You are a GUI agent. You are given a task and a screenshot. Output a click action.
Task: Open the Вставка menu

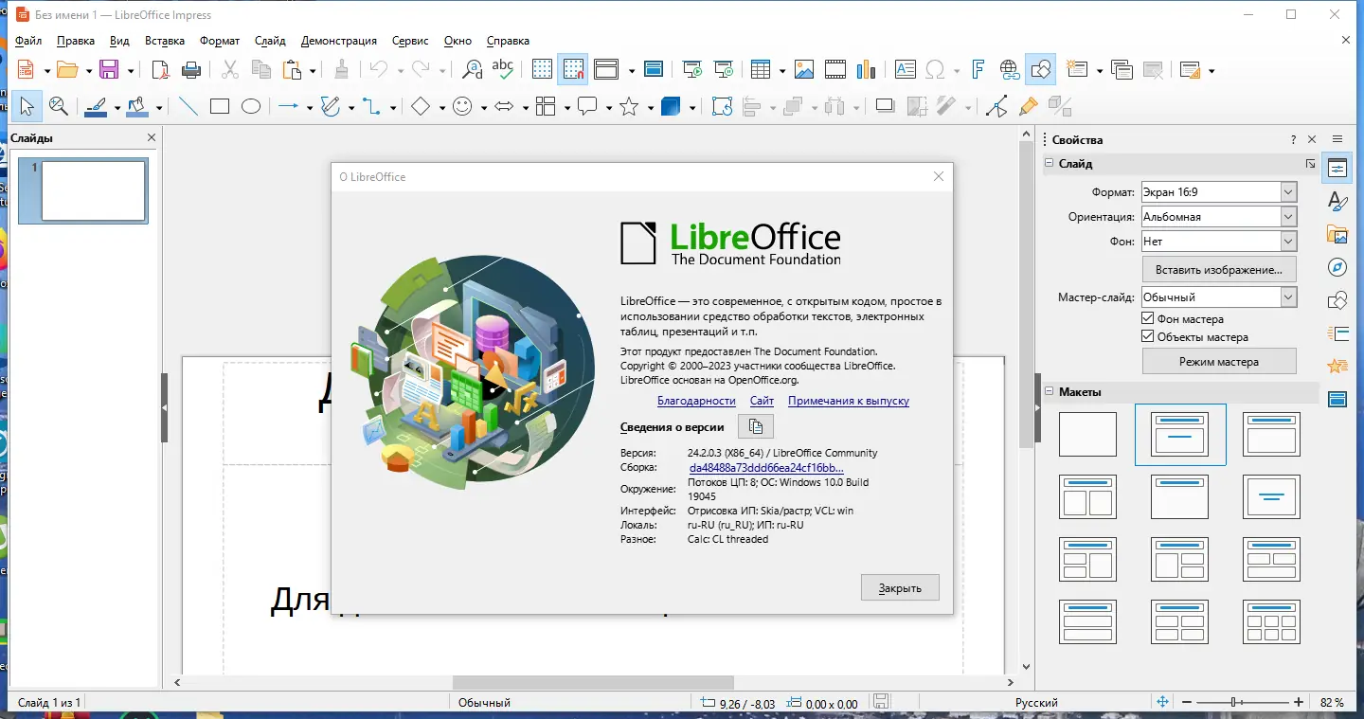pyautogui.click(x=165, y=41)
